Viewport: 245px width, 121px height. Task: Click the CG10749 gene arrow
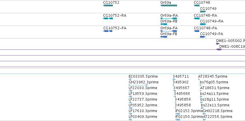click(203, 11)
